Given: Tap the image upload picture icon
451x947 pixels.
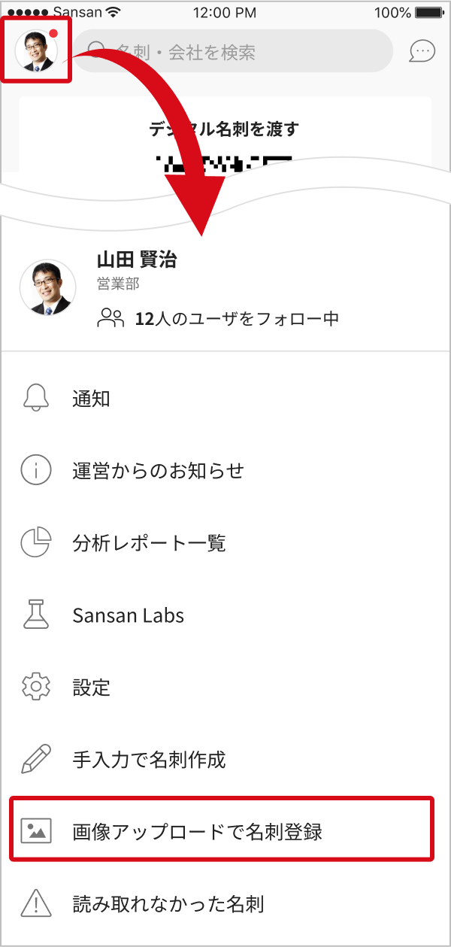Looking at the screenshot, I should 36,831.
